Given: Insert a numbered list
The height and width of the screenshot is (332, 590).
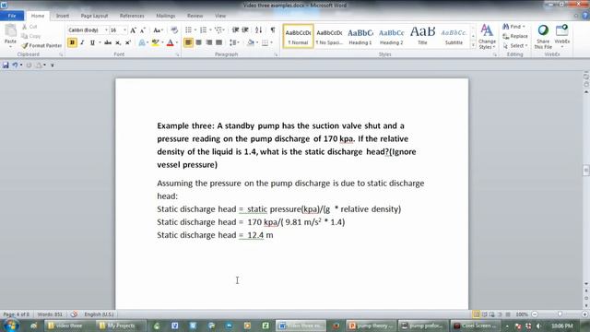Looking at the screenshot, I should click(203, 30).
